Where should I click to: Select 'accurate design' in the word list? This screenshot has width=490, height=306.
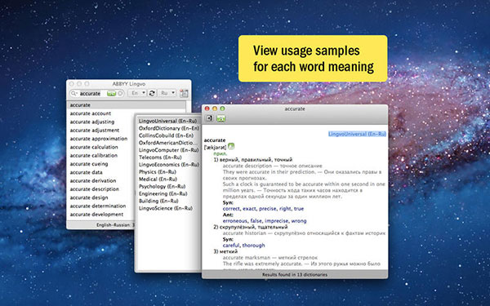click(x=89, y=197)
